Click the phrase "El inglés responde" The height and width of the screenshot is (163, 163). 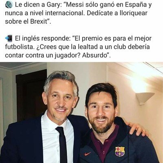coord(42,38)
